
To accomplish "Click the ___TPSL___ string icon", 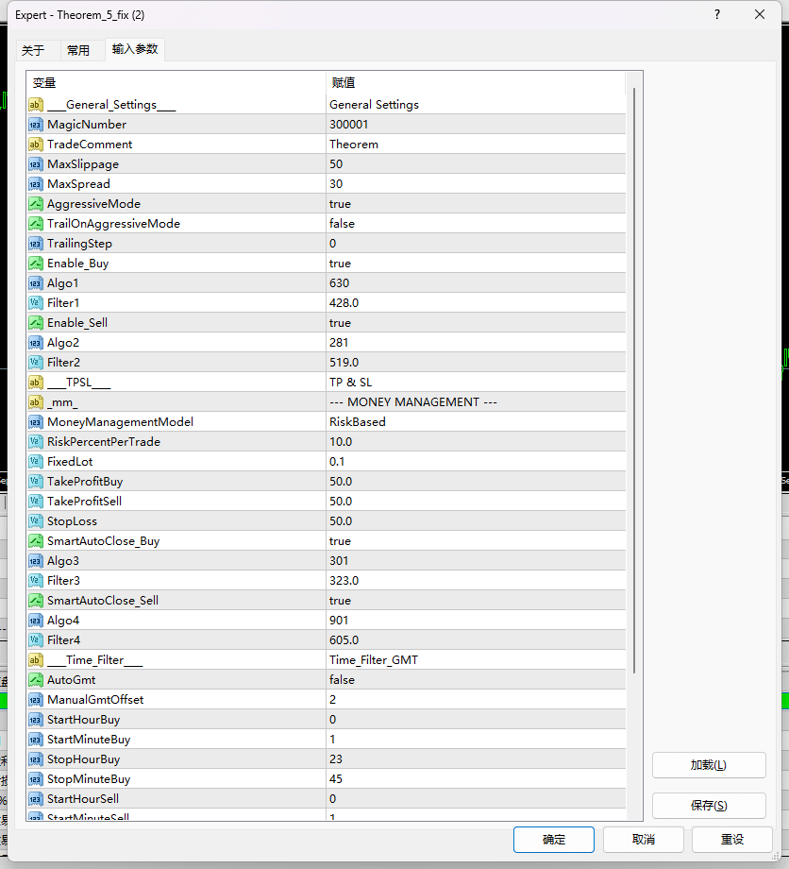I will [36, 383].
